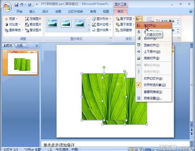This screenshot has width=195, height=151.
Task: Undo the last action
Action: 22,4
